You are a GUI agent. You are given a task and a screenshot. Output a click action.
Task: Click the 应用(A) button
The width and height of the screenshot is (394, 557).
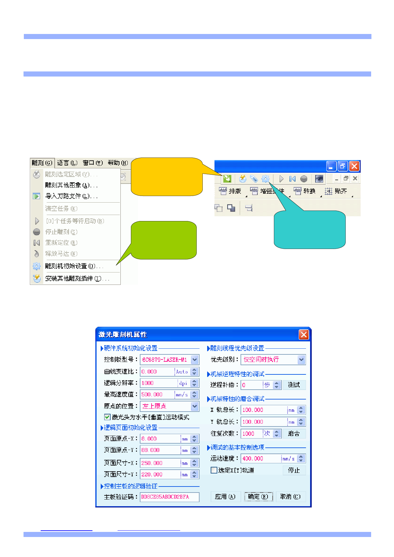(225, 497)
